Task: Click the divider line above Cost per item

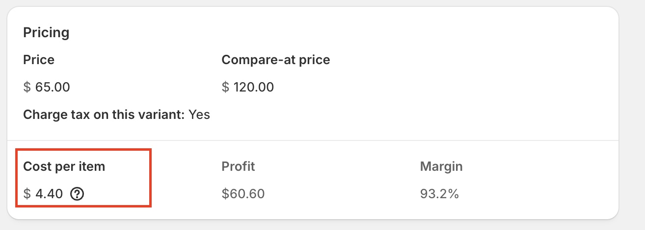Action: click(313, 141)
